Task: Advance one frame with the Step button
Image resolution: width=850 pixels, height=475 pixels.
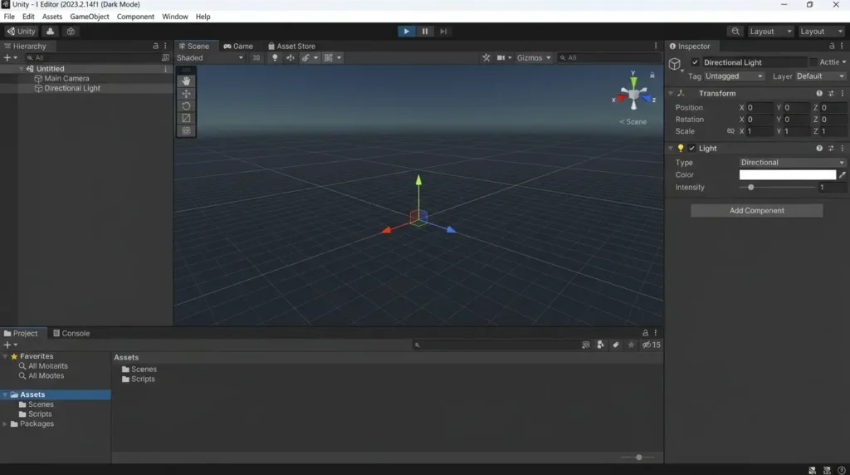Action: [x=443, y=32]
